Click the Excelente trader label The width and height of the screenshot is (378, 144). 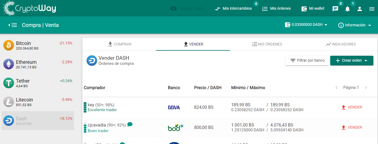click(102, 110)
